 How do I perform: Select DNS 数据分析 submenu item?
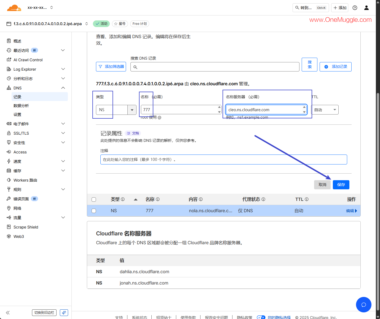pos(21,106)
